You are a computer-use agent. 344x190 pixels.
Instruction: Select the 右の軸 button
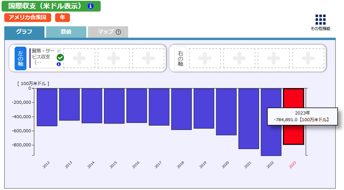click(x=180, y=58)
